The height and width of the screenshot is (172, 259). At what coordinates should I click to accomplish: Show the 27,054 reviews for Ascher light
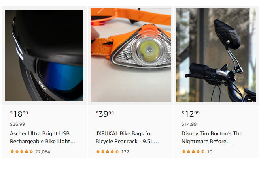(x=43, y=151)
